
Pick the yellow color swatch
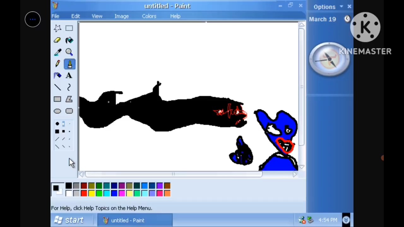[91, 193]
